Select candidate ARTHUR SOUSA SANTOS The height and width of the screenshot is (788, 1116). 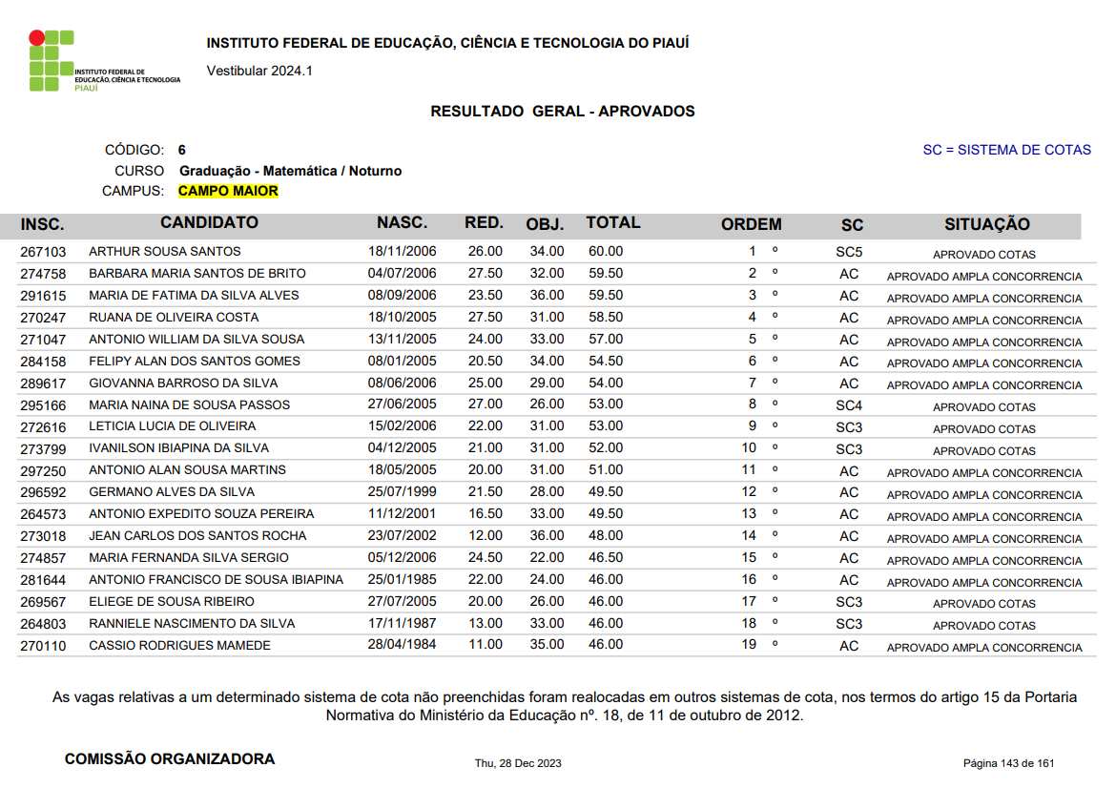point(164,252)
